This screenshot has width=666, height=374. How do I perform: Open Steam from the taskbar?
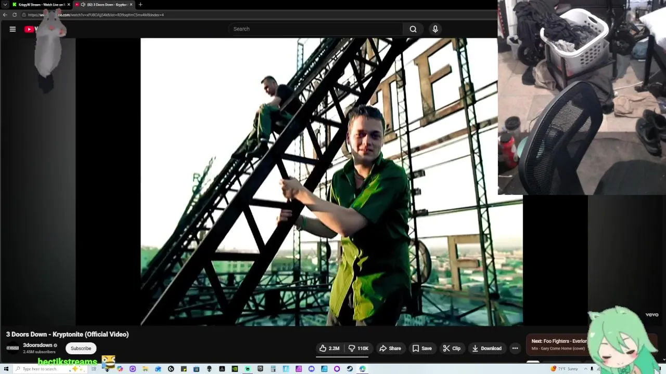coord(350,369)
